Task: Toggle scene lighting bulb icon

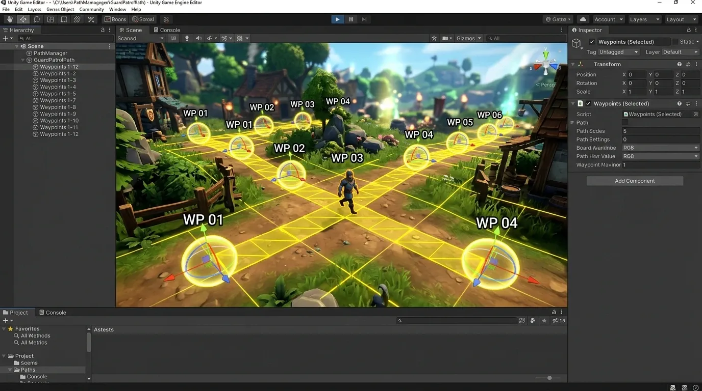Action: (x=187, y=38)
